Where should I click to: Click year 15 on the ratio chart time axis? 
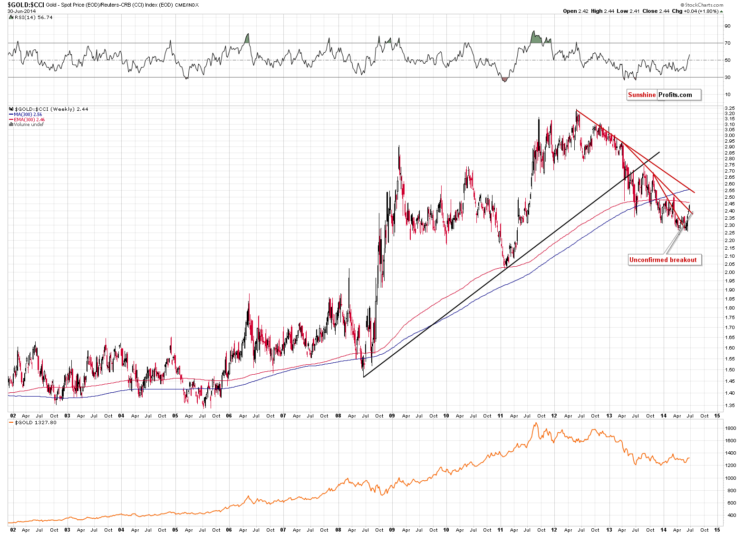click(x=717, y=416)
